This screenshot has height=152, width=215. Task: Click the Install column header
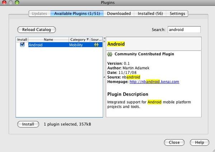[x=22, y=40]
